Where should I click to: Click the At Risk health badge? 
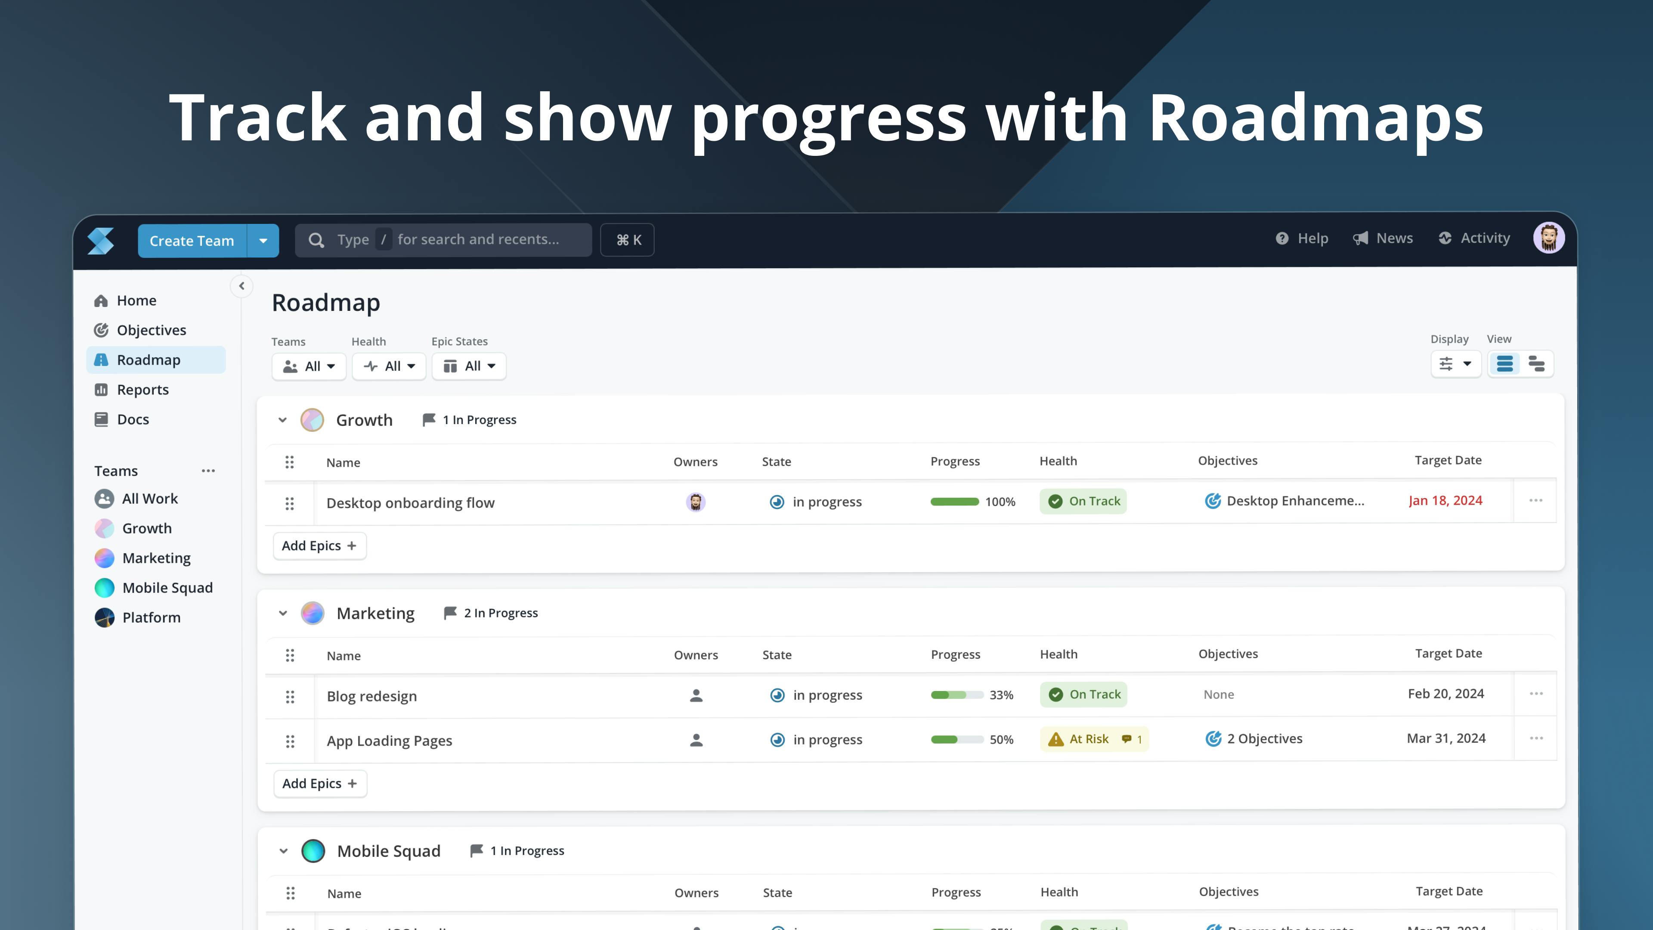1094,739
